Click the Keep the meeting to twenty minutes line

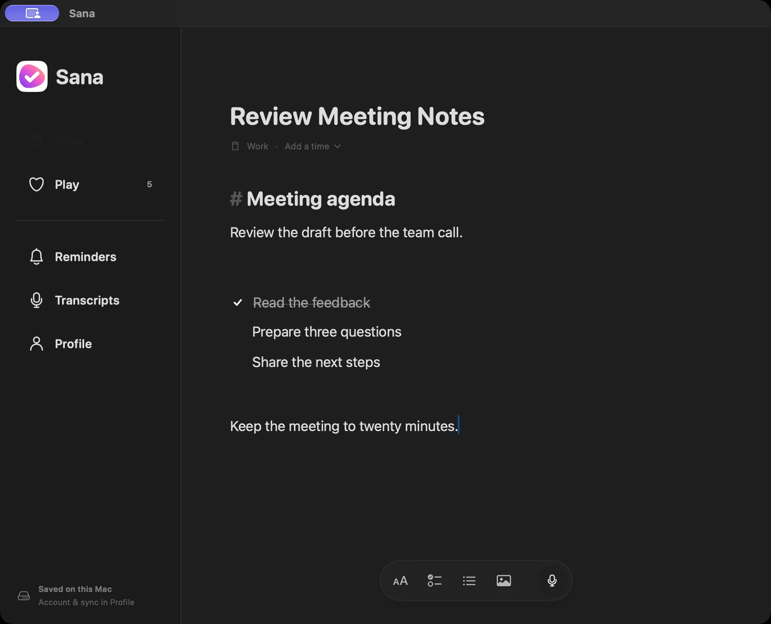tap(344, 426)
